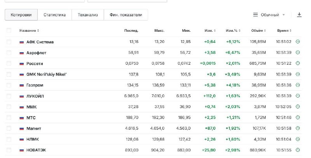
Task: Open the Россети stock link
Action: pos(35,64)
